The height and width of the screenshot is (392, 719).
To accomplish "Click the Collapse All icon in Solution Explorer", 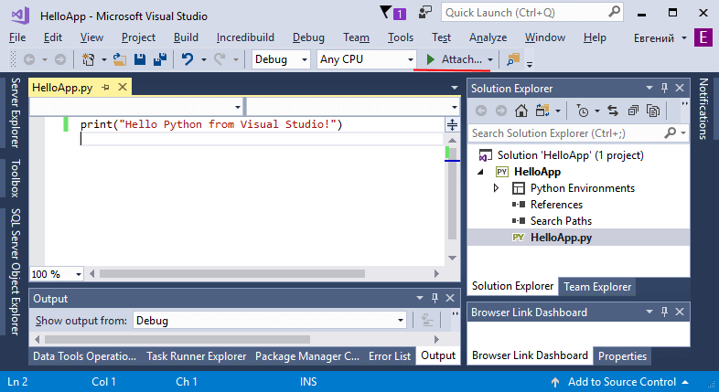I will (x=633, y=111).
